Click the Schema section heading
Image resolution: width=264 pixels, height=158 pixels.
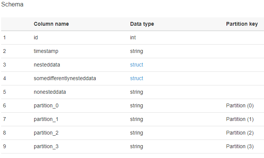click(12, 5)
